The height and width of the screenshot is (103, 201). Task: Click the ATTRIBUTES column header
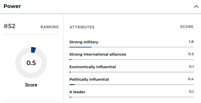point(82,27)
